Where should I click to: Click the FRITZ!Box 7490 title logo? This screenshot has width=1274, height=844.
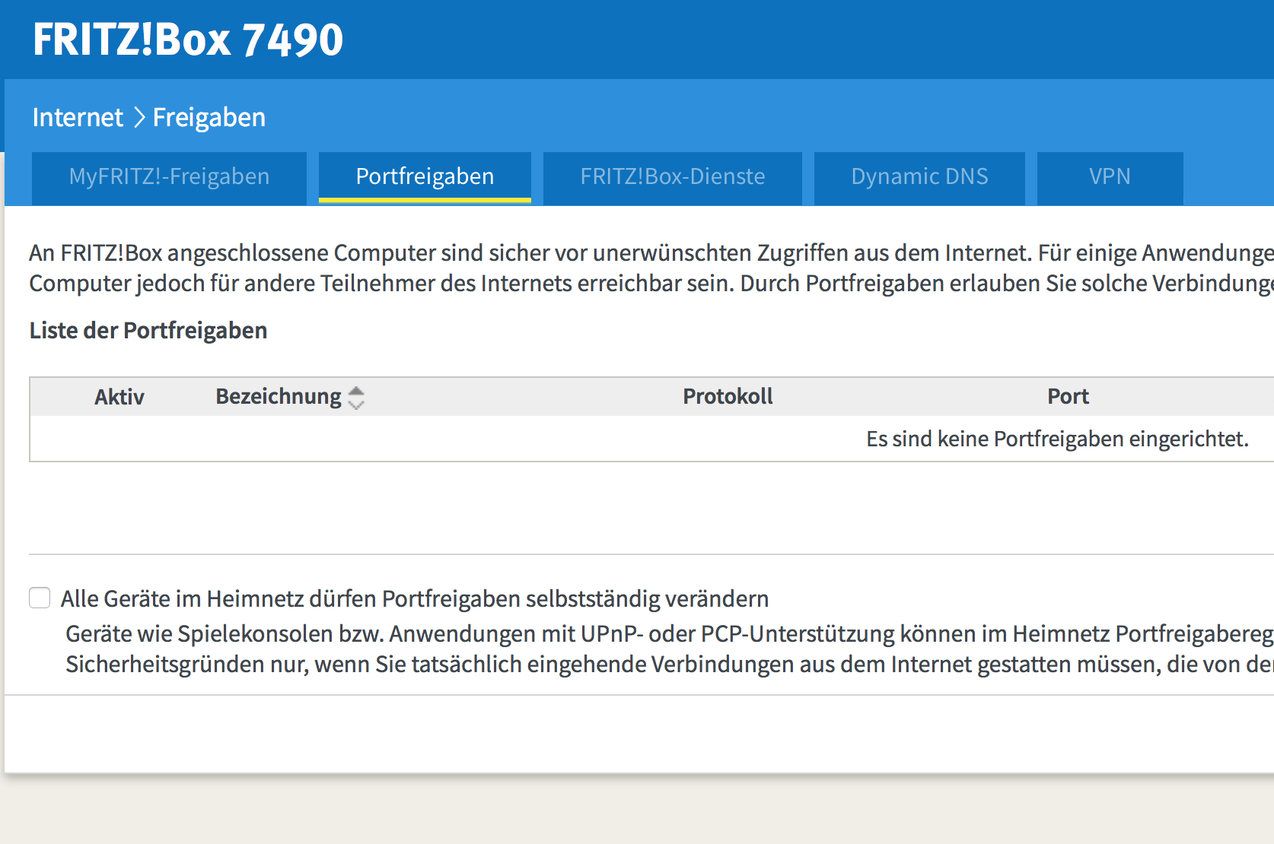pyautogui.click(x=188, y=40)
